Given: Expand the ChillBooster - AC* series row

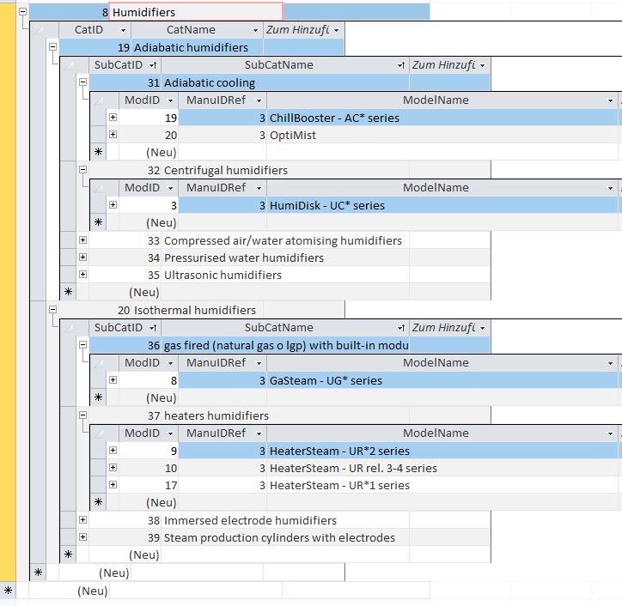Looking at the screenshot, I should [x=113, y=118].
